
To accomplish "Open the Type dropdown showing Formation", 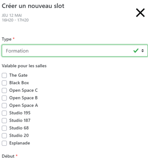I will [x=75, y=51].
